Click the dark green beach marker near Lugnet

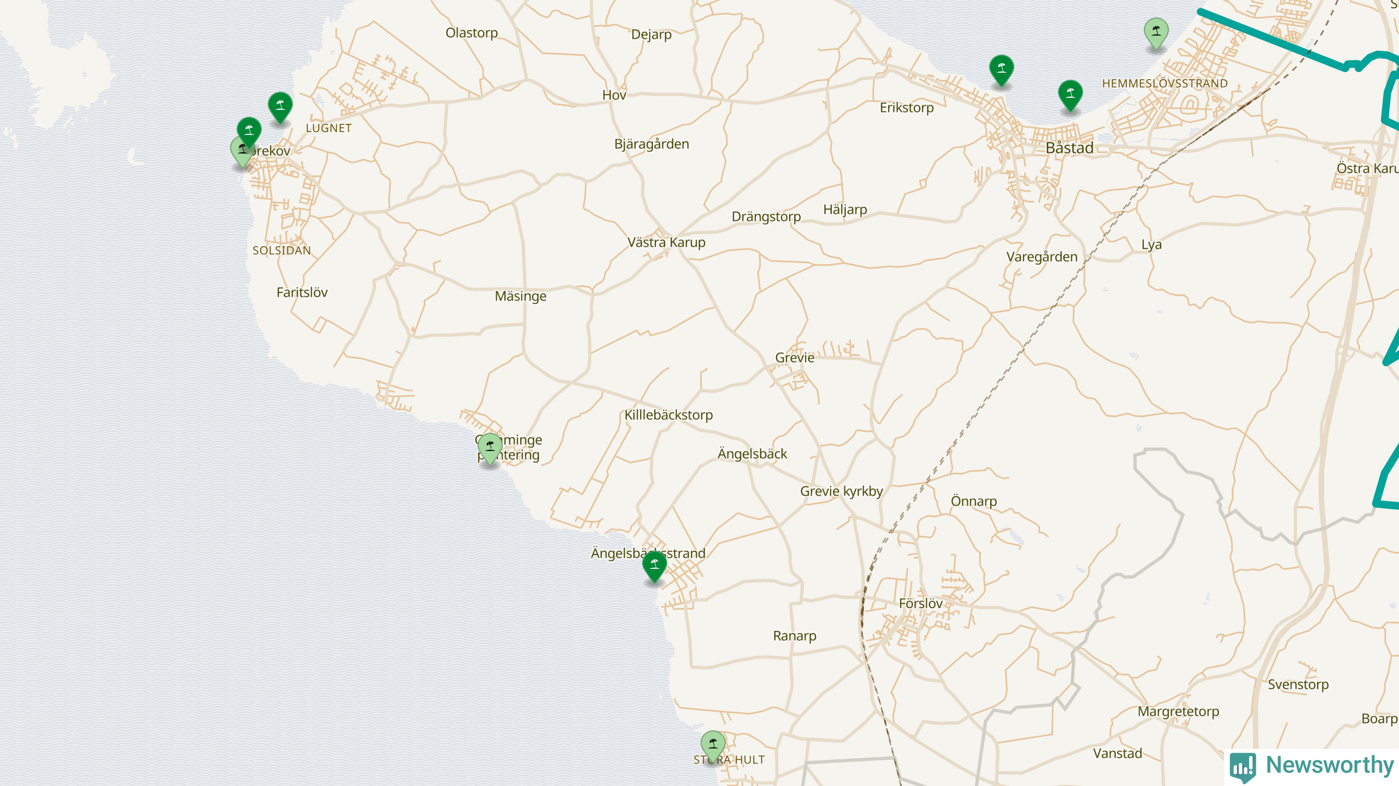pos(280,107)
